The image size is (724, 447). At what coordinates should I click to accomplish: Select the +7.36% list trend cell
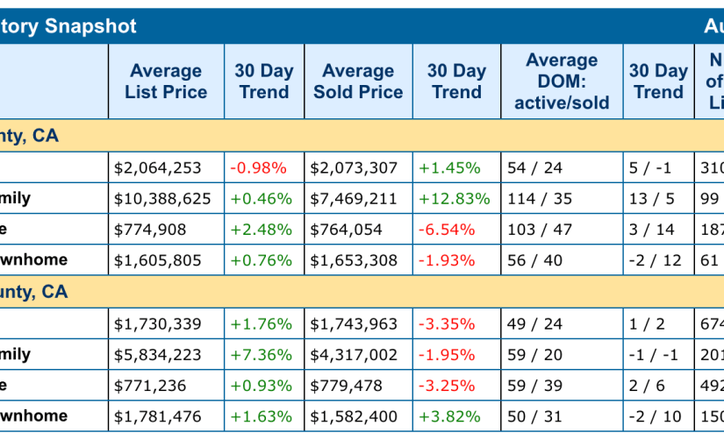click(261, 354)
